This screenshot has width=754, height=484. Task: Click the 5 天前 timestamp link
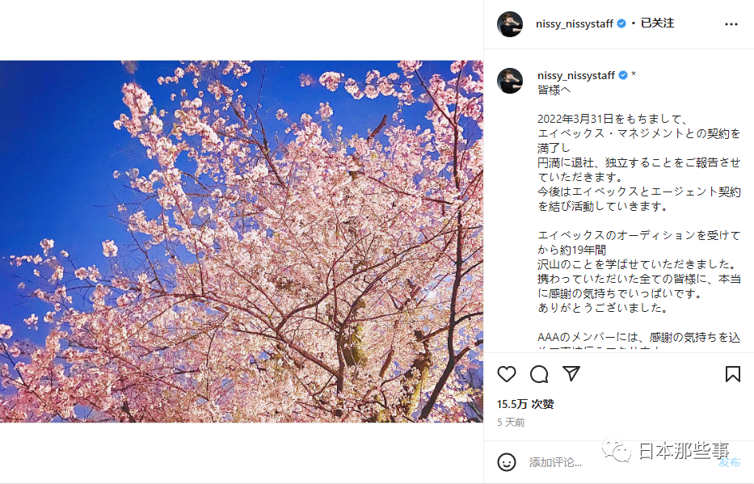[511, 423]
